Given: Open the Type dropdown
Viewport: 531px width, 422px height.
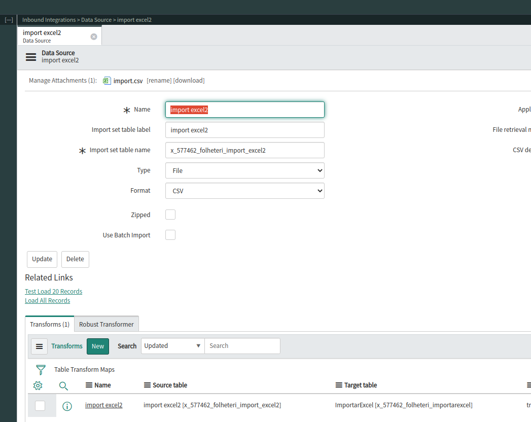Looking at the screenshot, I should click(x=244, y=170).
